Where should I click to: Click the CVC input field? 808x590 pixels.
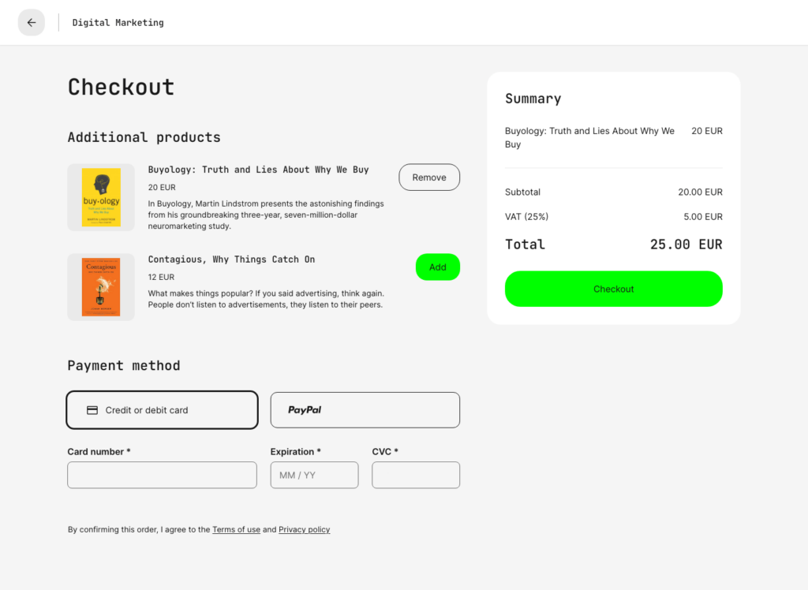(416, 475)
